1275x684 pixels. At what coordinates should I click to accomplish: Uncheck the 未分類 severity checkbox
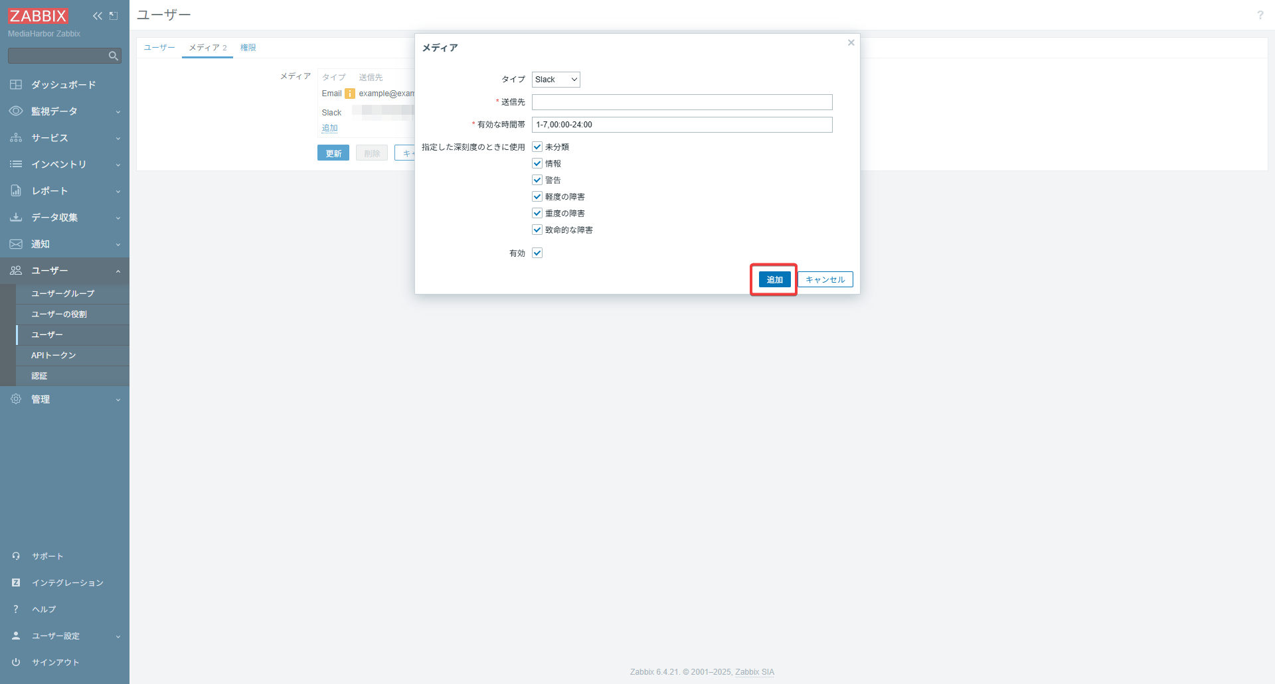pyautogui.click(x=537, y=147)
